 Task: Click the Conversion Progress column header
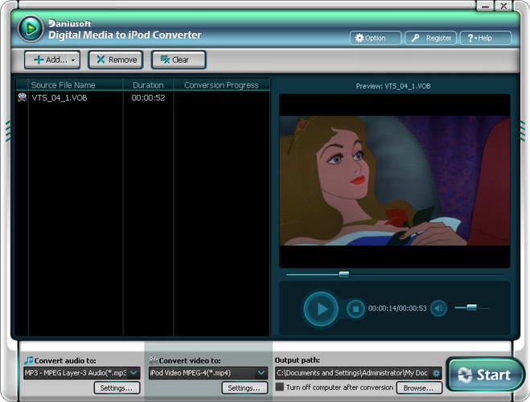point(221,85)
